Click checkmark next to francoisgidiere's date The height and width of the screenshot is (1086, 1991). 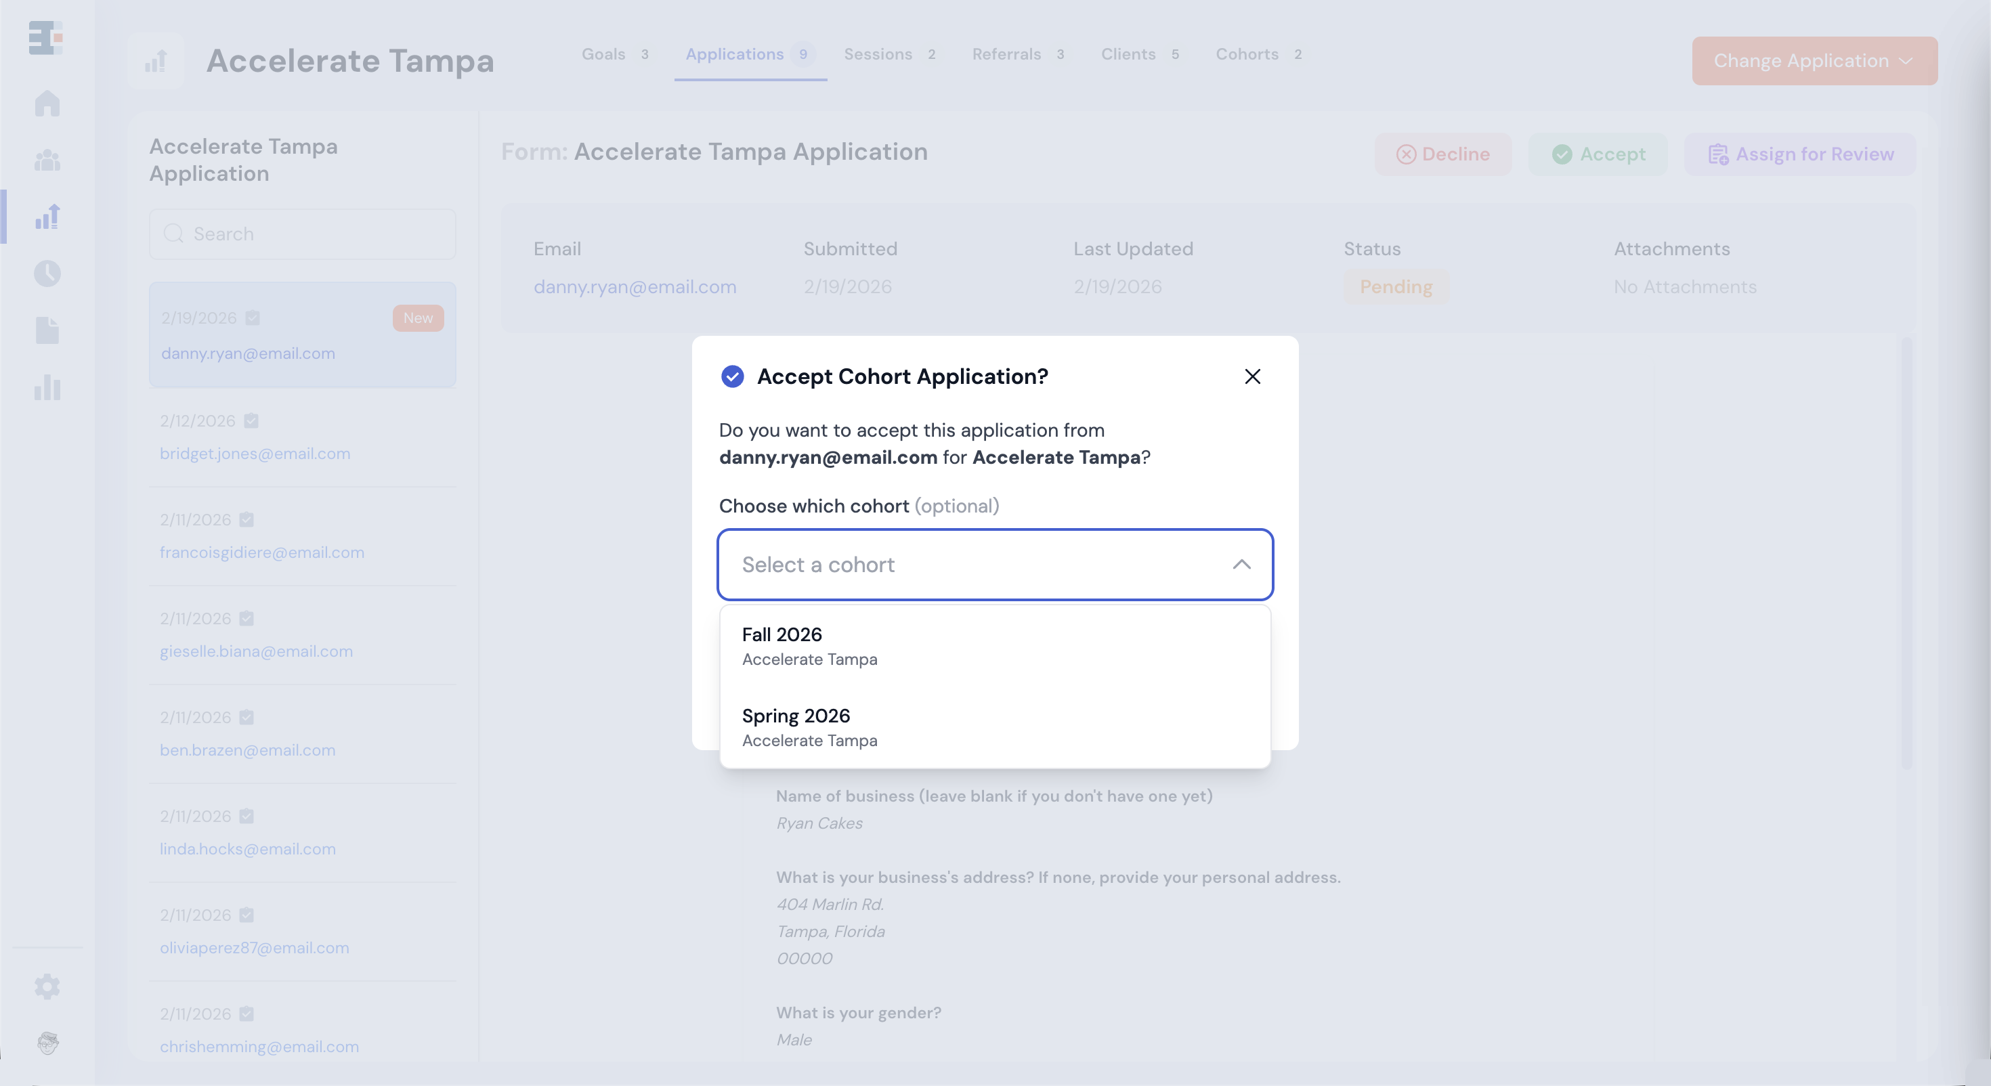click(247, 519)
